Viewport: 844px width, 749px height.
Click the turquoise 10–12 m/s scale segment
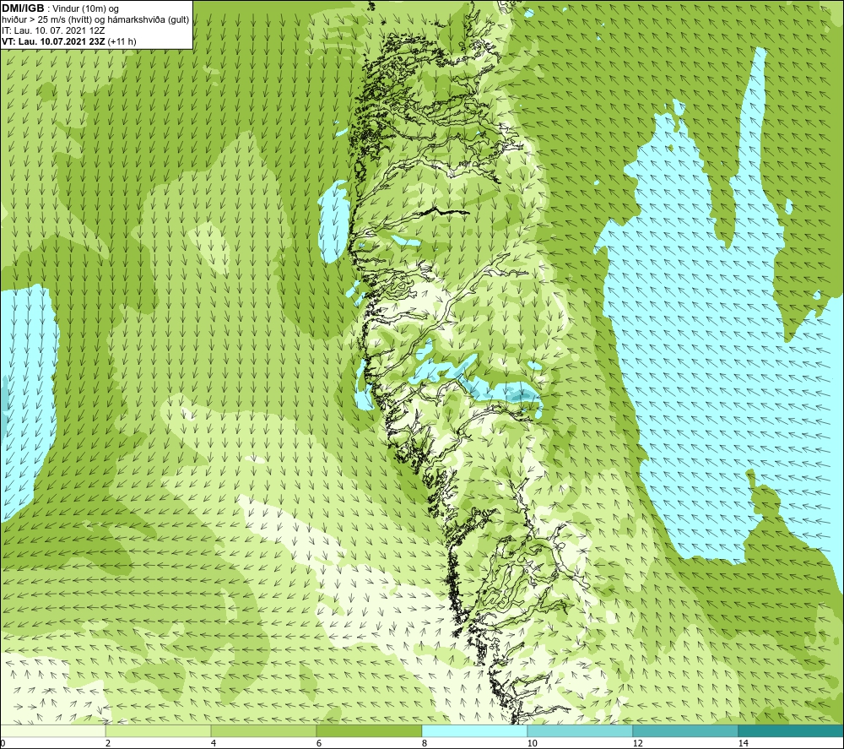pyautogui.click(x=581, y=731)
